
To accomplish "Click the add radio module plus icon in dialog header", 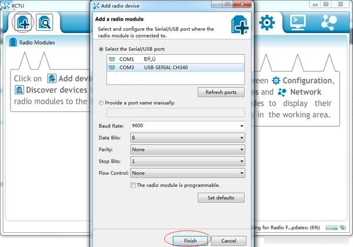I will (x=240, y=25).
